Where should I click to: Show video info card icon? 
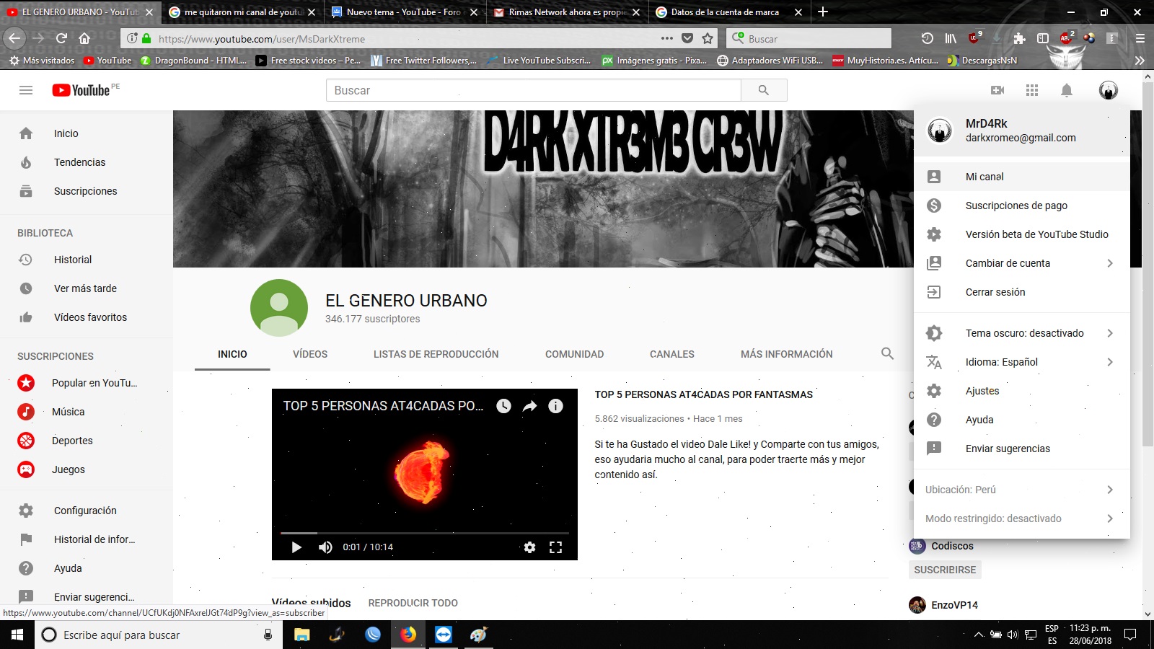[x=555, y=406]
